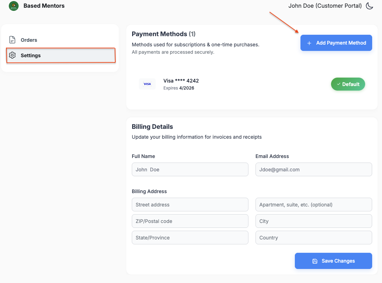The height and width of the screenshot is (283, 382).
Task: Add a new payment method
Action: pos(336,43)
